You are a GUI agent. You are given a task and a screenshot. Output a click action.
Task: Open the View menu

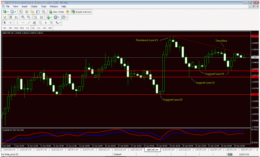(x=15, y=7)
